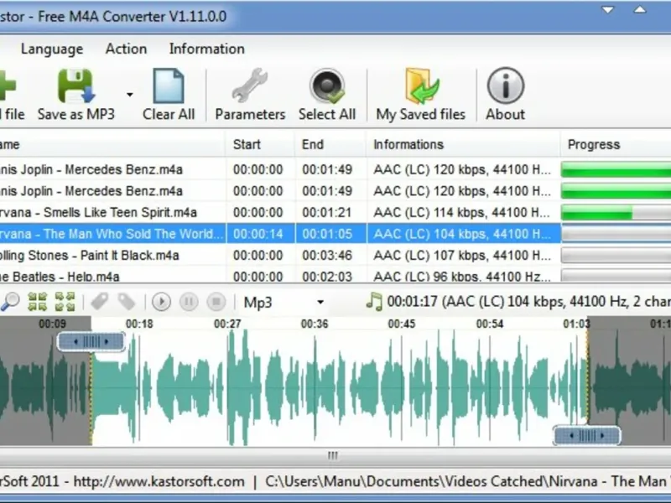
Task: Click the 00:45 timeline marker
Action: tap(402, 324)
